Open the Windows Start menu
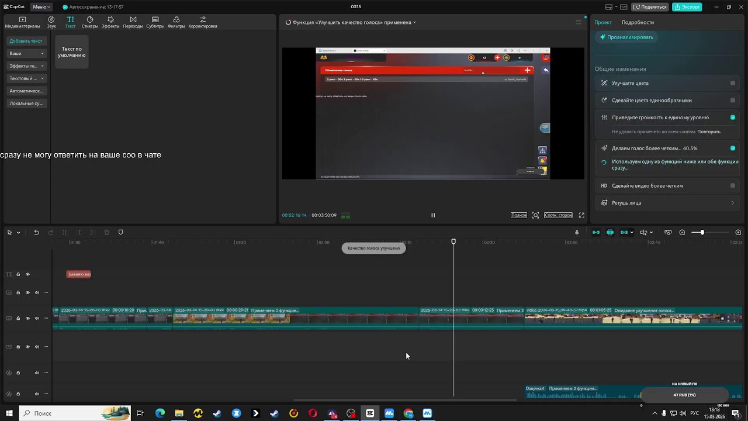Screen dimensions: 748x421 (9, 413)
